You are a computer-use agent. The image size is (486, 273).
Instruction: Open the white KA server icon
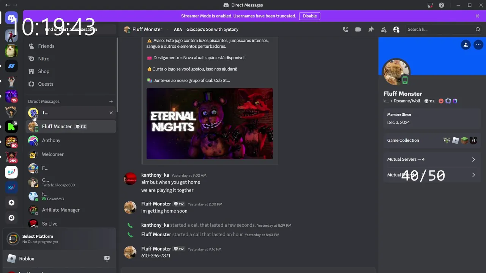click(x=11, y=172)
